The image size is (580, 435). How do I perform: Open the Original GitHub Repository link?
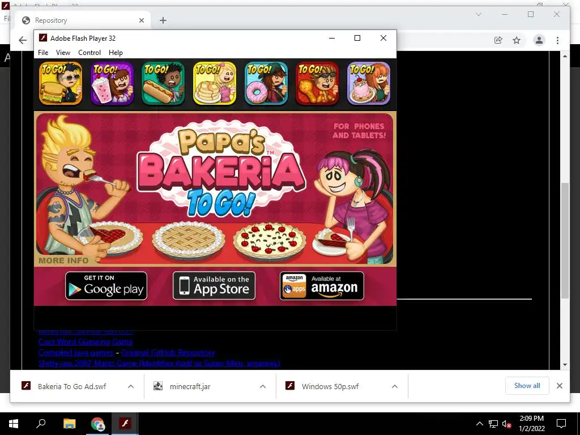point(168,352)
